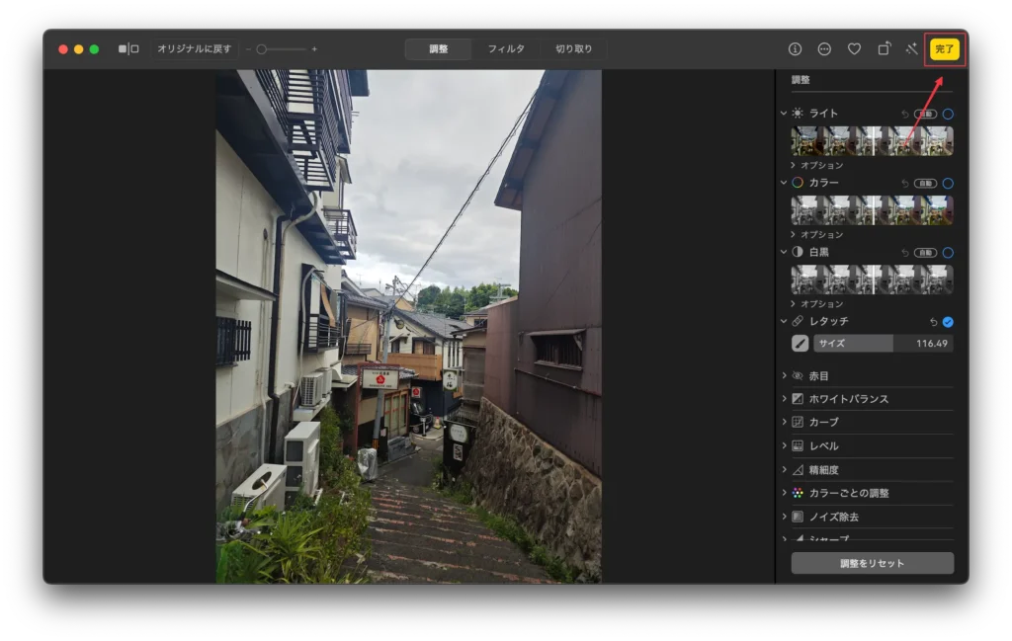
Task: Click the rotate image icon
Action: pos(884,48)
